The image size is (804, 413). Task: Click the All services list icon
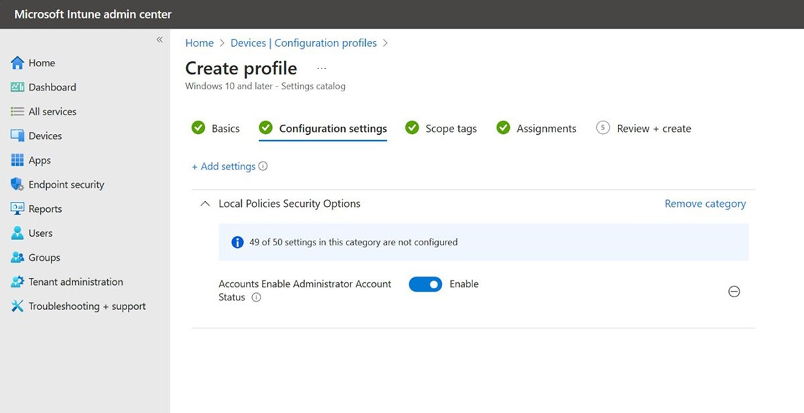pos(17,112)
